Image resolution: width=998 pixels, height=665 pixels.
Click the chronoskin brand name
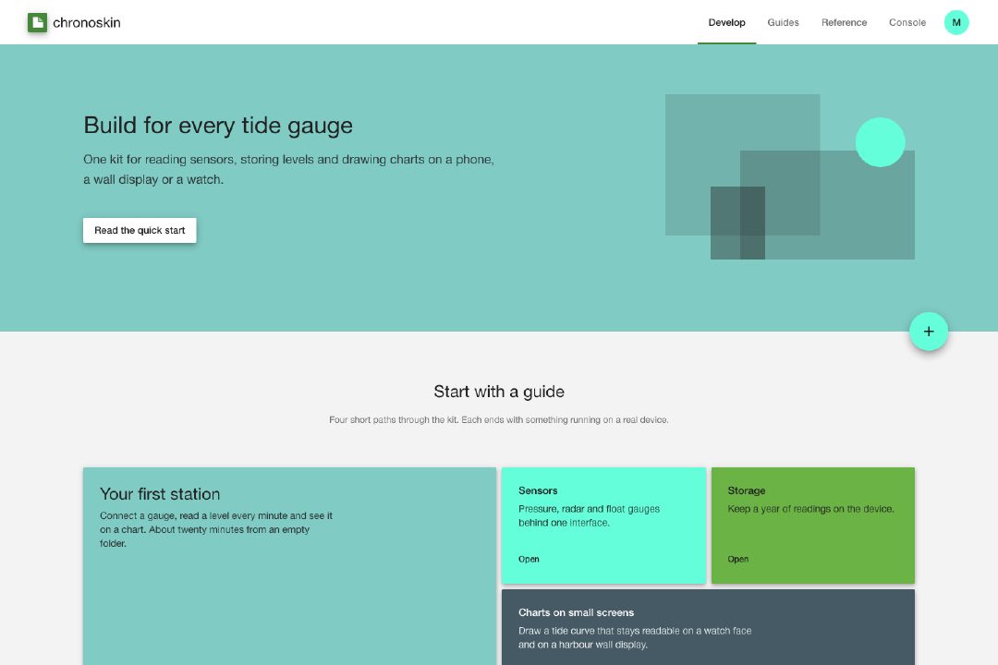(x=87, y=22)
